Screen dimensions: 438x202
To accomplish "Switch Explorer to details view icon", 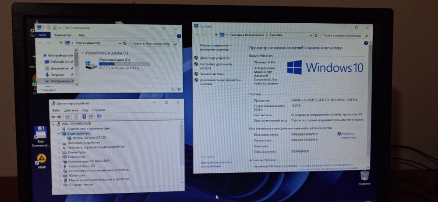I will point(173,89).
